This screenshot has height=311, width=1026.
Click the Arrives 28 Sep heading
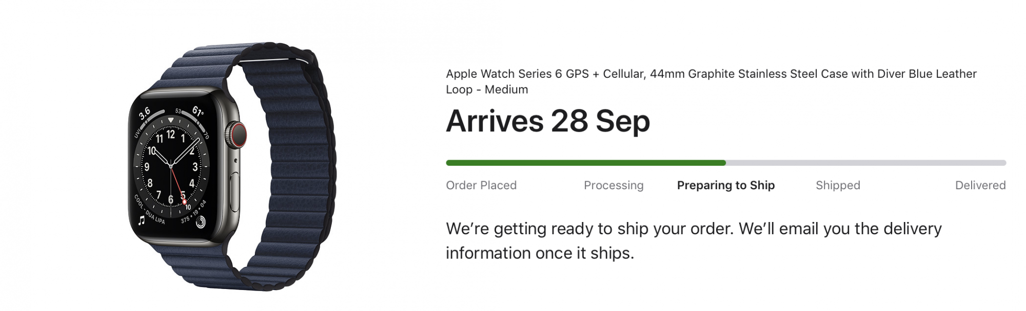click(548, 121)
